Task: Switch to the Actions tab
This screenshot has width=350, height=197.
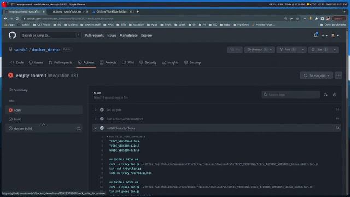Action: tap(86, 62)
